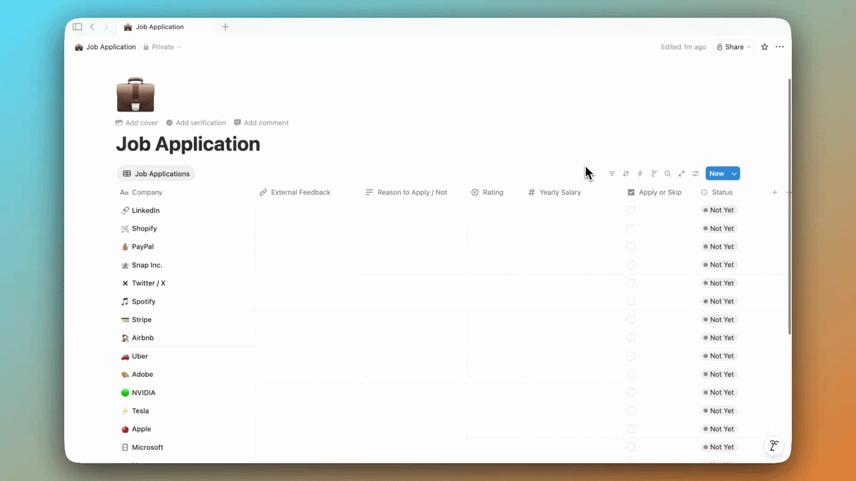Open the floating assistant button
Viewport: 856px width, 481px height.
[x=774, y=446]
